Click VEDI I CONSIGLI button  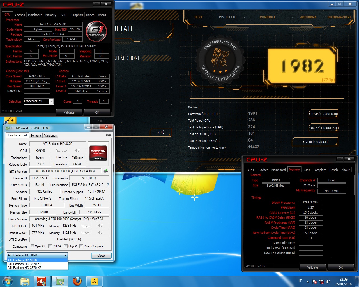[x=315, y=142]
